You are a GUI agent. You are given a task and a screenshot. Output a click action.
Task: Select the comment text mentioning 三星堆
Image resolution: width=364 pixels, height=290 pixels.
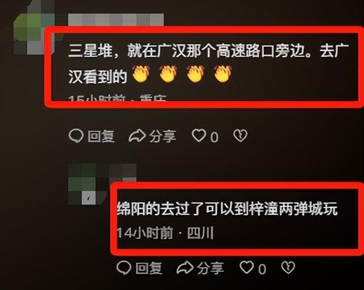coord(209,64)
